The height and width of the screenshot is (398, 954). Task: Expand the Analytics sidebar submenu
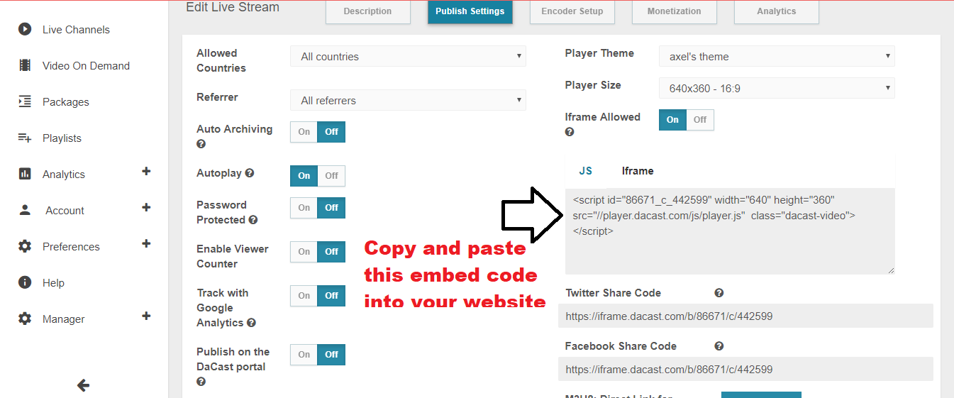pyautogui.click(x=146, y=172)
